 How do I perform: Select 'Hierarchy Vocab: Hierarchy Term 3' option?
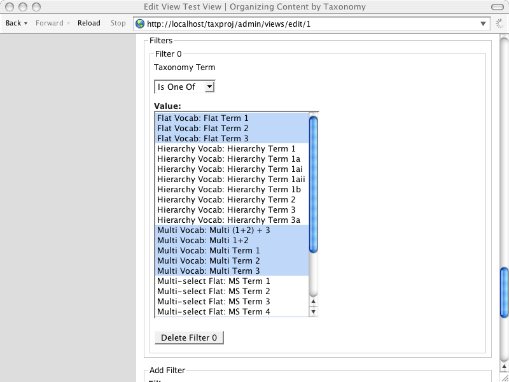pos(232,209)
